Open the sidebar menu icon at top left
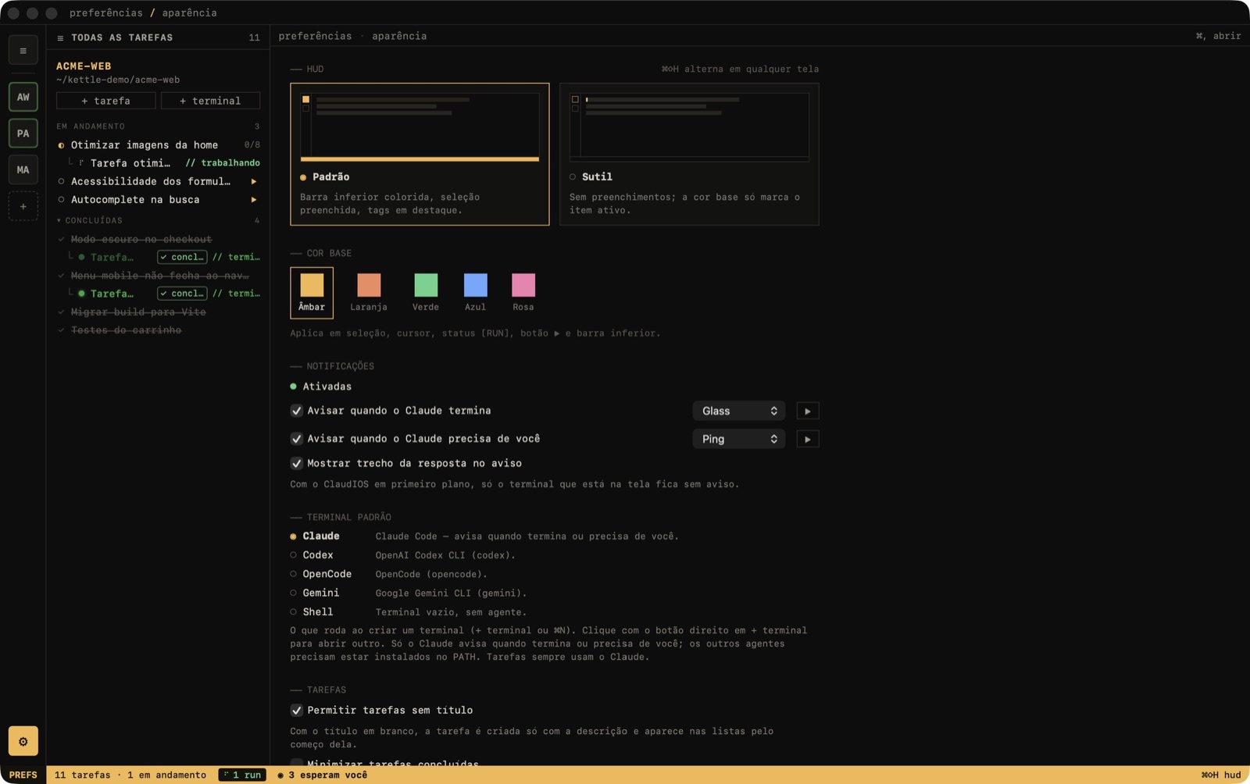The height and width of the screenshot is (784, 1250). (x=23, y=51)
